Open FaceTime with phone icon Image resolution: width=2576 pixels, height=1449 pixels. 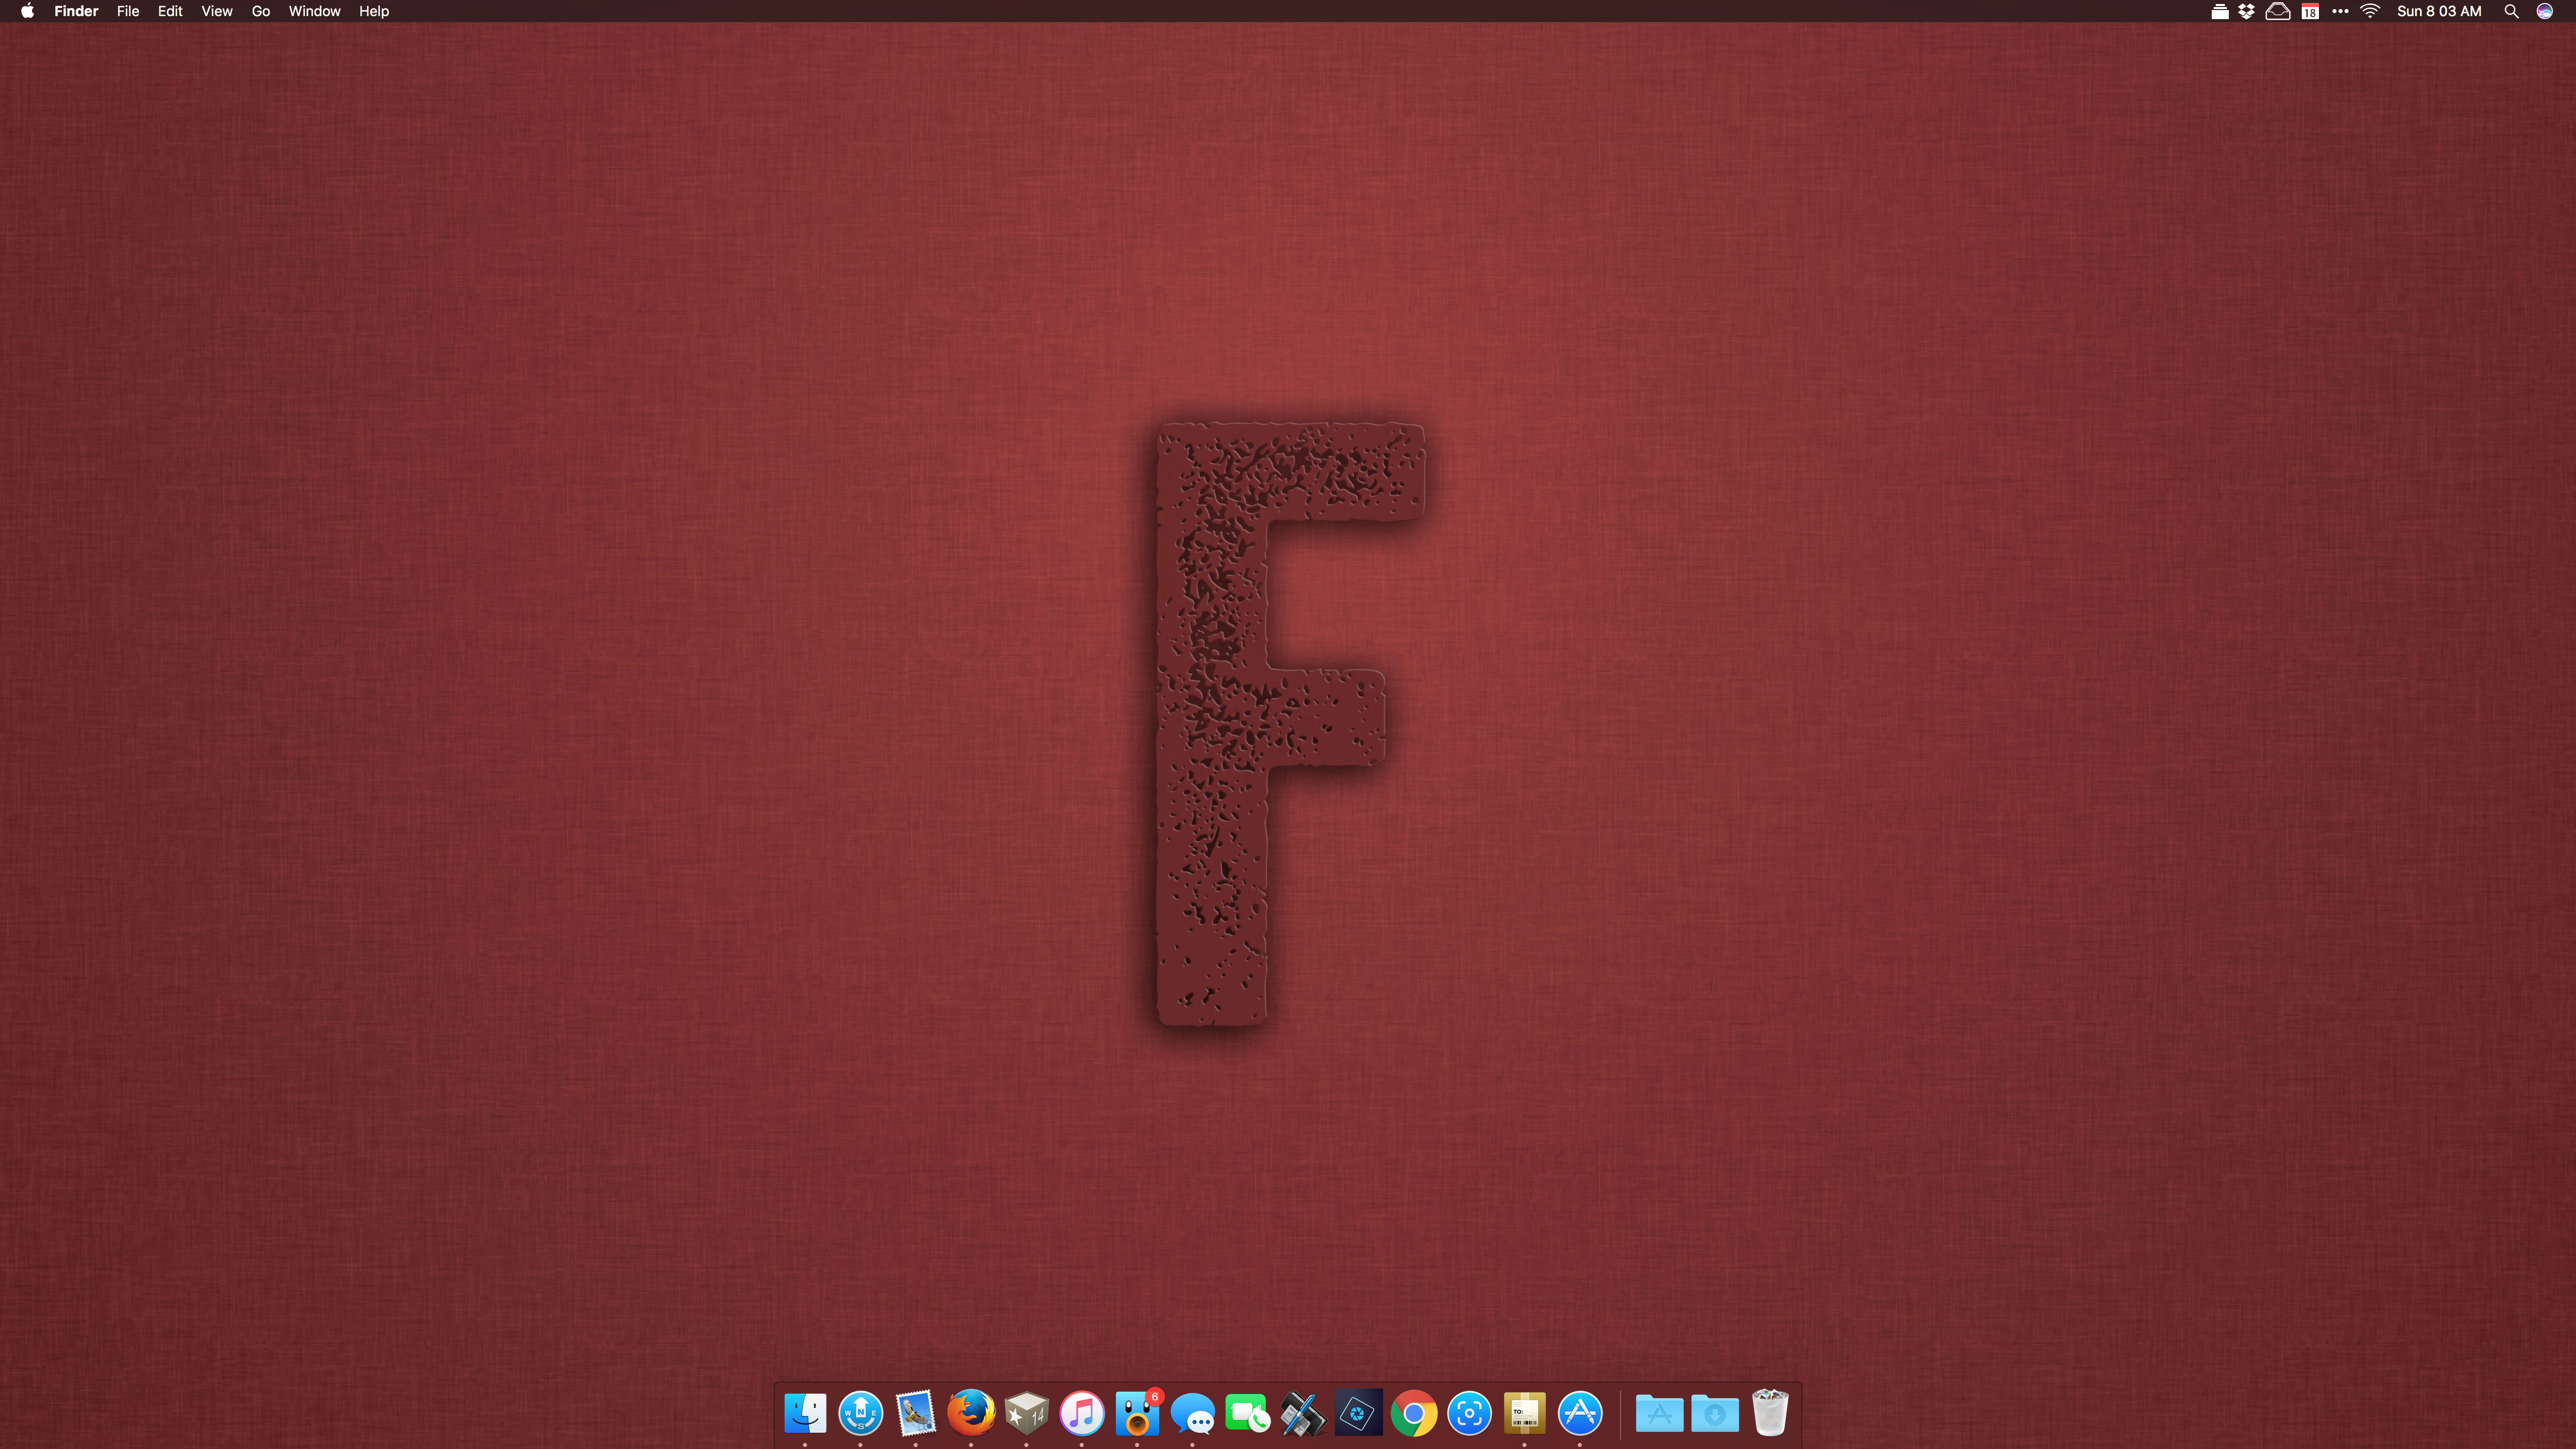tap(1248, 1413)
